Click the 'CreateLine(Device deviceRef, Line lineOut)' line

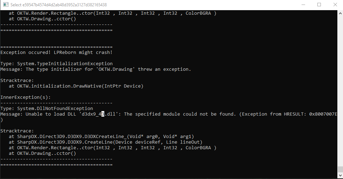(105, 142)
